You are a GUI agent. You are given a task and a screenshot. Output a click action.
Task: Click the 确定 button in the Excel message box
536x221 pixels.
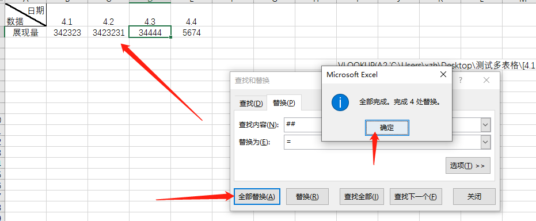(x=387, y=128)
